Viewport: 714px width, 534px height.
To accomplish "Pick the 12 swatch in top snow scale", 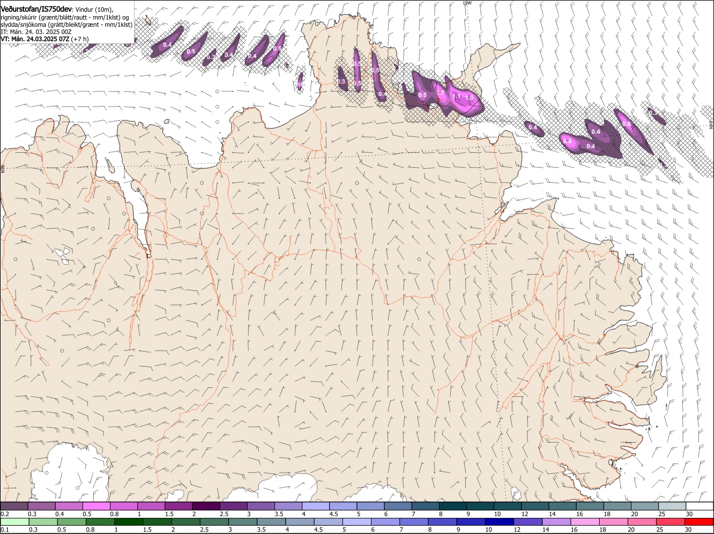I will point(535,506).
